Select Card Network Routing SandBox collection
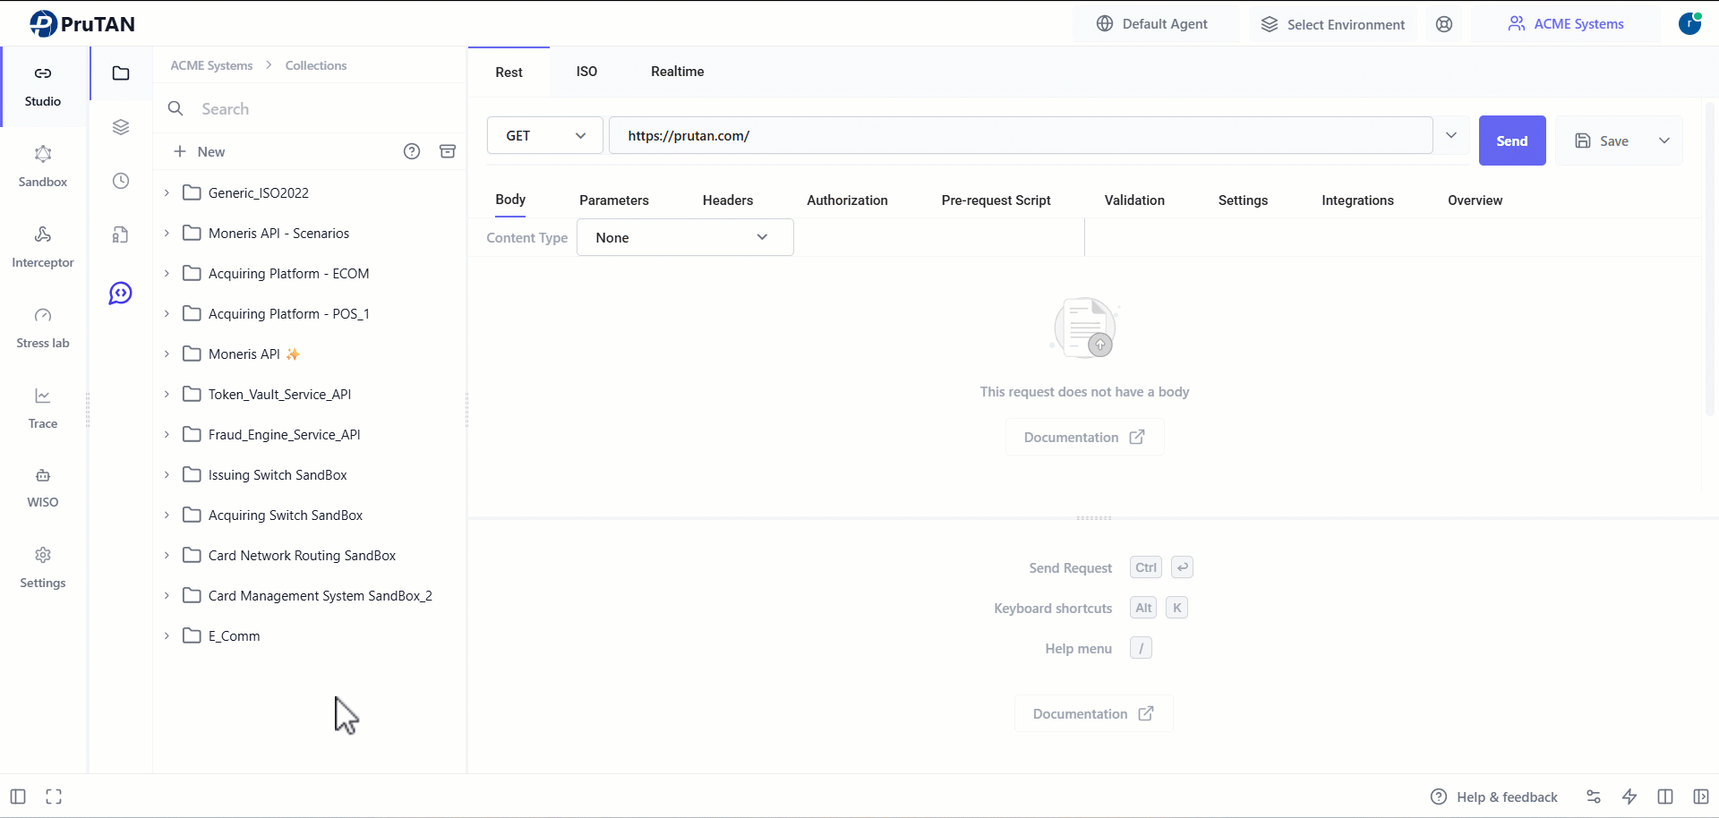This screenshot has width=1719, height=818. (302, 555)
